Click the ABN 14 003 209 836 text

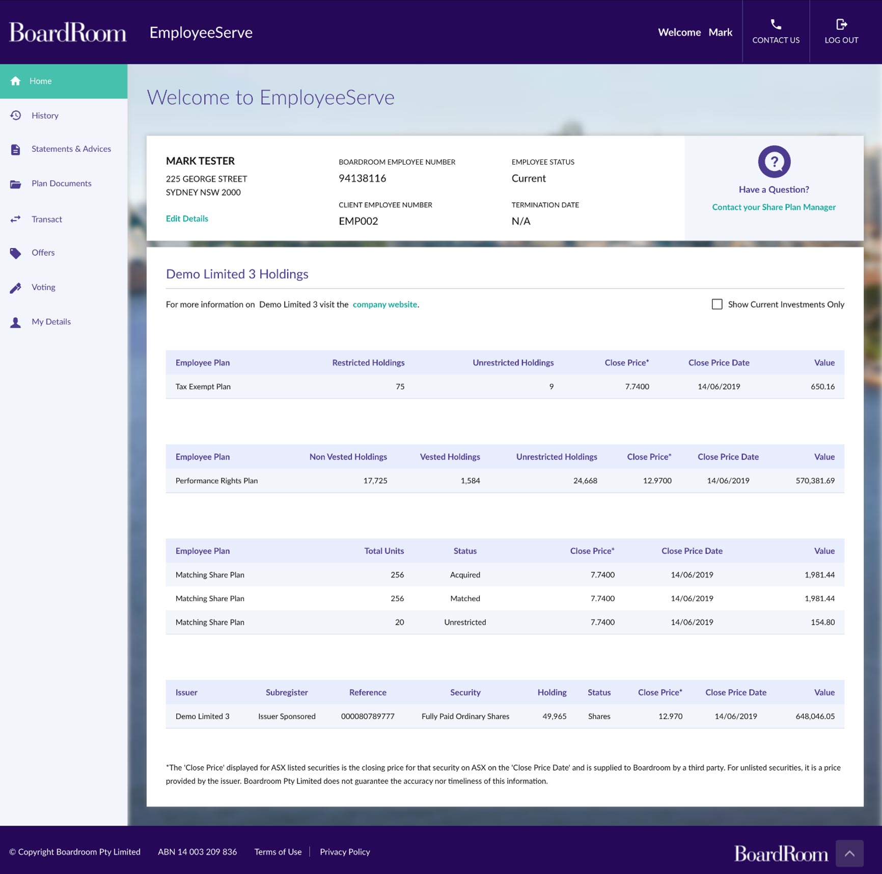[x=197, y=852]
